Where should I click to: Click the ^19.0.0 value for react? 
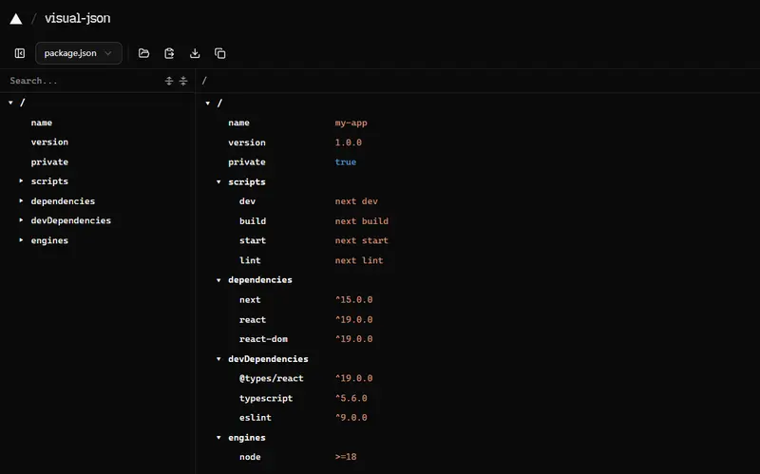pyautogui.click(x=353, y=319)
